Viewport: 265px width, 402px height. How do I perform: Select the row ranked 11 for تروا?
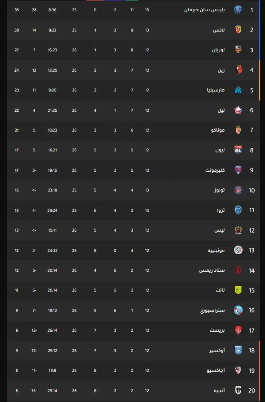pyautogui.click(x=133, y=210)
